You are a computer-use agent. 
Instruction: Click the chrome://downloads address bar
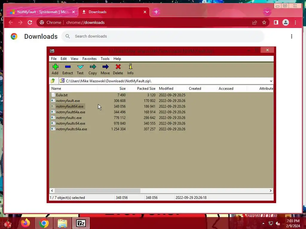click(x=153, y=22)
